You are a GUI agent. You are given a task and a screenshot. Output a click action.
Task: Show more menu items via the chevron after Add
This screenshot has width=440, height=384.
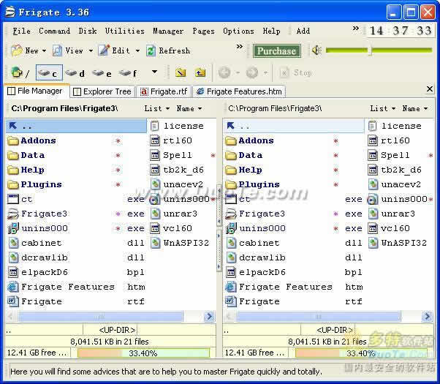[355, 29]
